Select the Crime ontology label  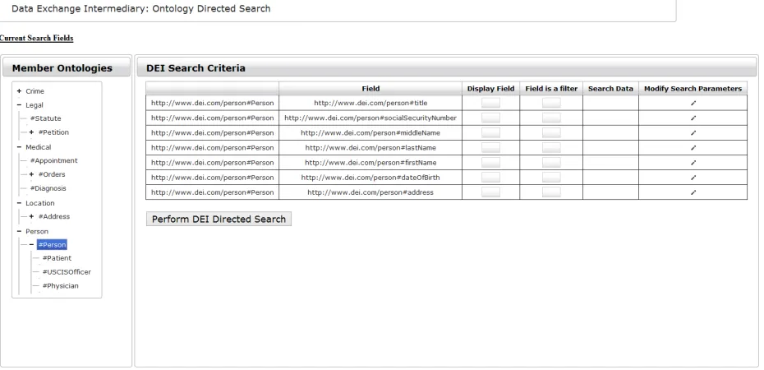coord(35,91)
